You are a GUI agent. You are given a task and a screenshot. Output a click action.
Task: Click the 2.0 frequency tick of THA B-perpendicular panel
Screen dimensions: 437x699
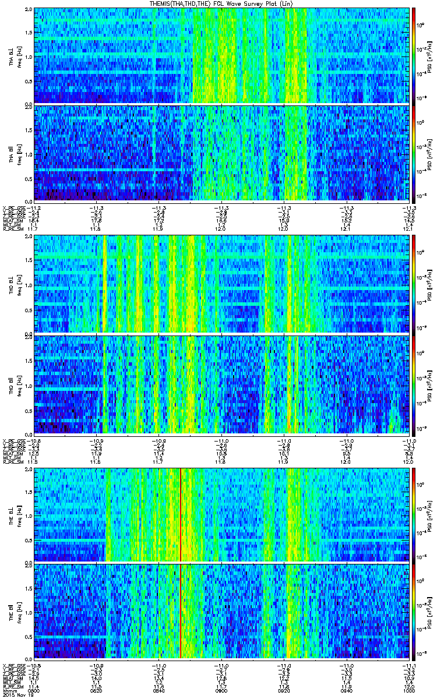click(x=29, y=10)
